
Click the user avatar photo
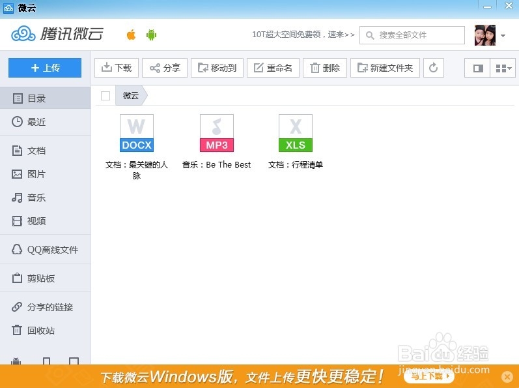[x=485, y=35]
